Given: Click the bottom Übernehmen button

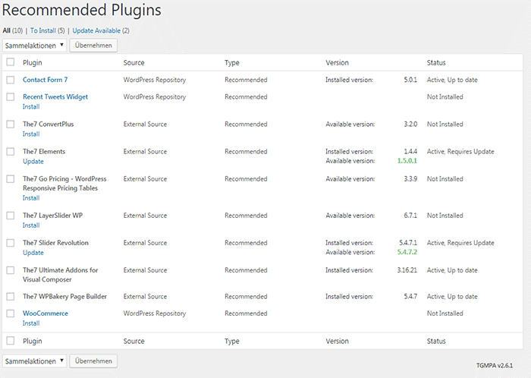Looking at the screenshot, I should 93,361.
